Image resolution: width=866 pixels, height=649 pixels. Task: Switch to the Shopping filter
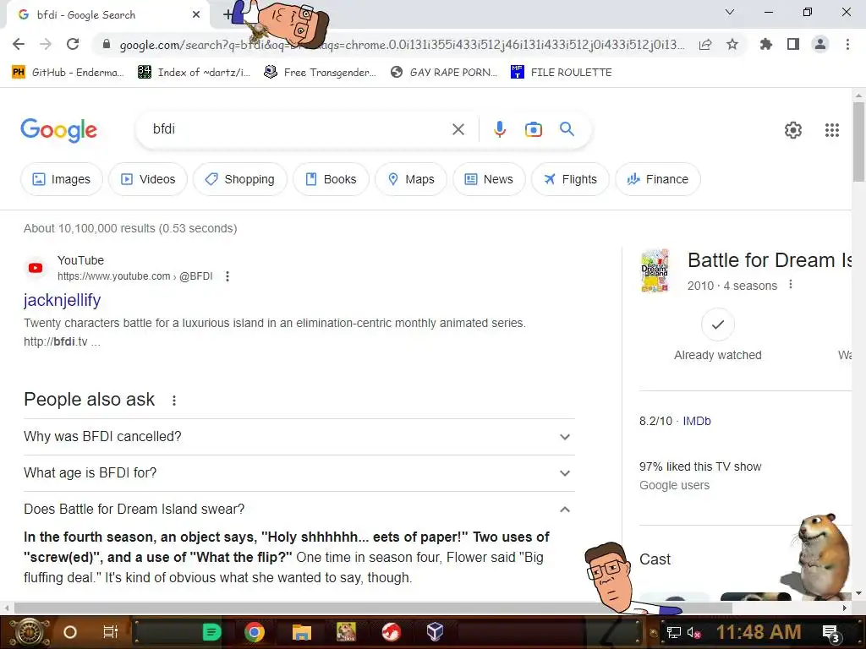click(x=239, y=179)
